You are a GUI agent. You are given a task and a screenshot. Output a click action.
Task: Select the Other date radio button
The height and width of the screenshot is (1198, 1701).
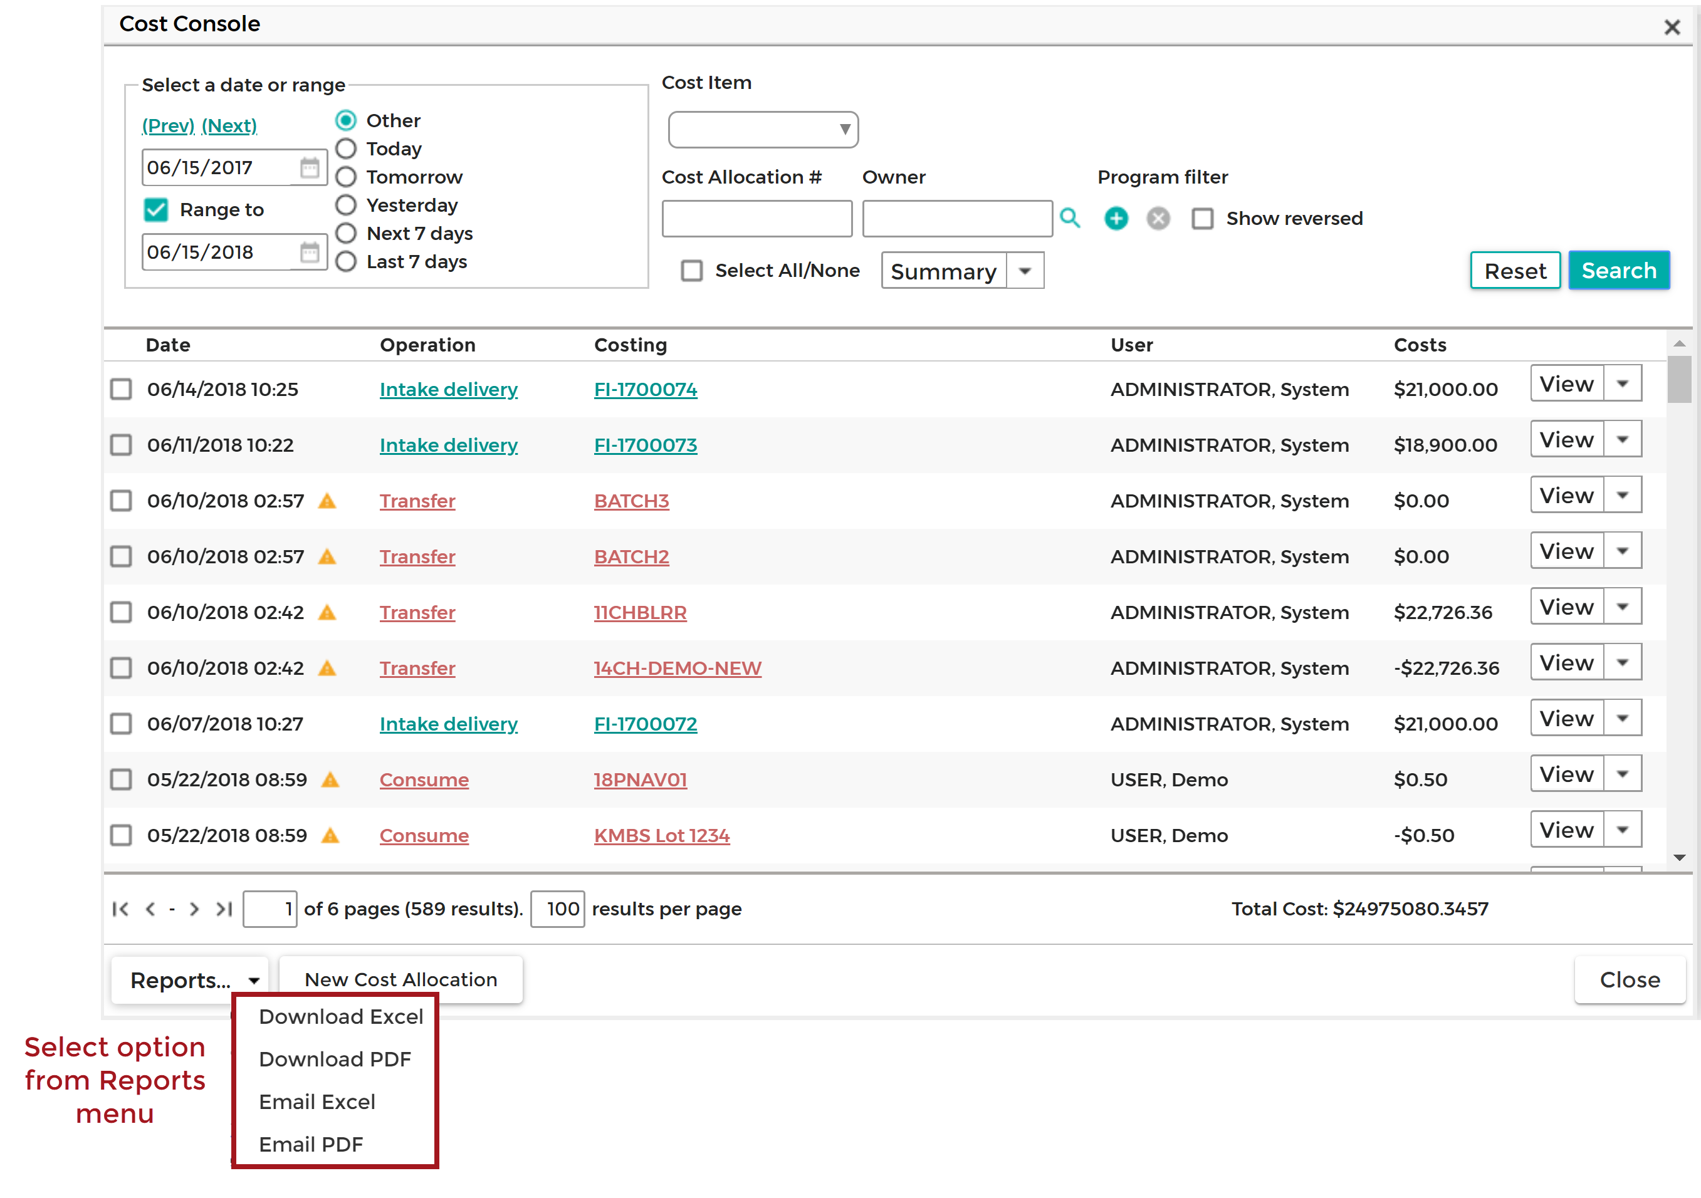click(x=346, y=120)
